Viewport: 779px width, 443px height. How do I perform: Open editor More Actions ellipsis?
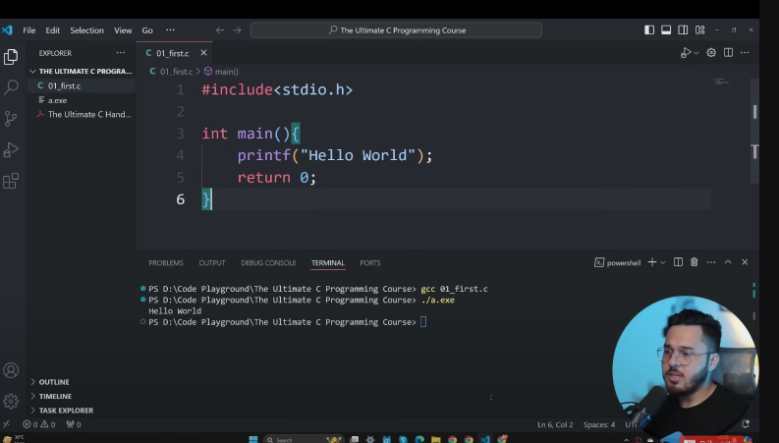point(745,53)
